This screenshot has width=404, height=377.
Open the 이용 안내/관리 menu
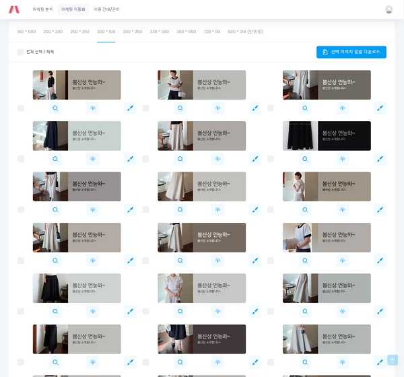[x=106, y=9]
